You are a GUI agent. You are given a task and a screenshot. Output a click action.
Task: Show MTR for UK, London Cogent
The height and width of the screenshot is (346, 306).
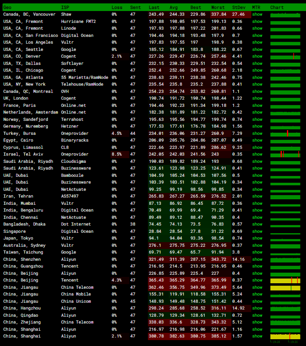point(257,98)
